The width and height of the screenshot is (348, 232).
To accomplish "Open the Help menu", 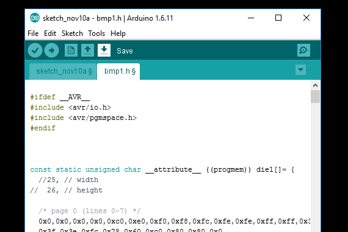I will pos(118,33).
